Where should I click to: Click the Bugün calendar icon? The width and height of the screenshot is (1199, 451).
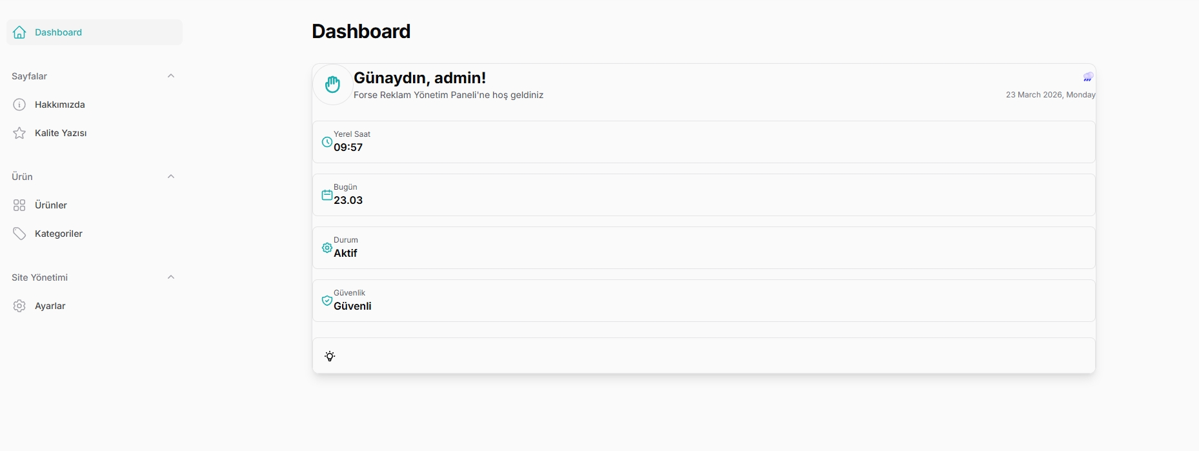(x=327, y=195)
